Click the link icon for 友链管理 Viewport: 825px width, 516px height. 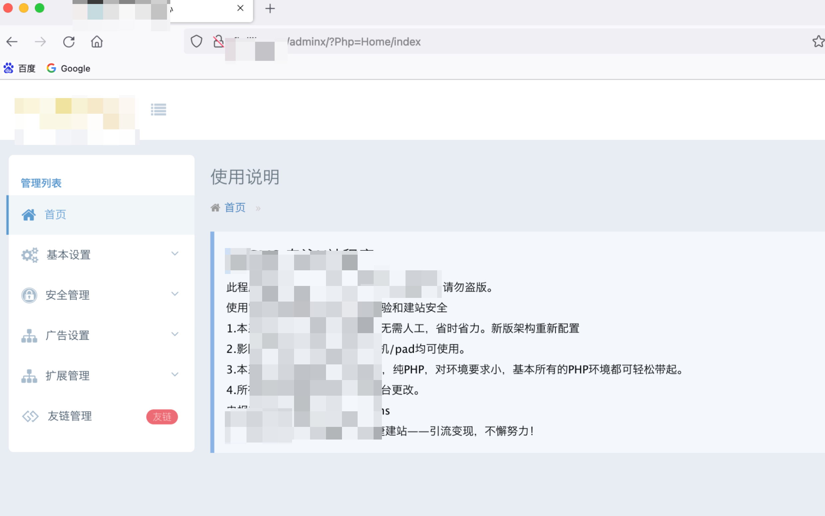point(30,416)
